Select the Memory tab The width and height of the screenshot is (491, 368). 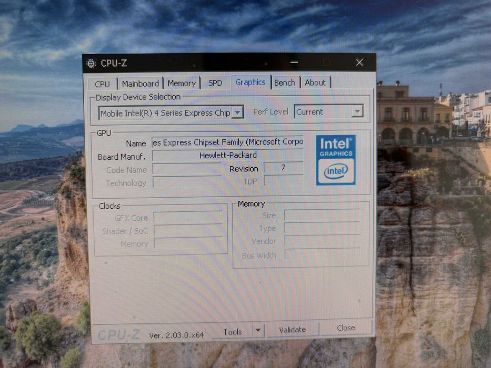[x=182, y=83]
